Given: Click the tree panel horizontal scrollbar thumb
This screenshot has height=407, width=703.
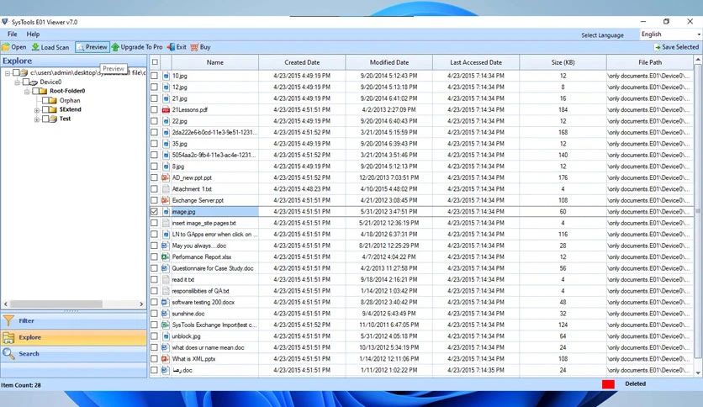Looking at the screenshot, I should coord(56,304).
